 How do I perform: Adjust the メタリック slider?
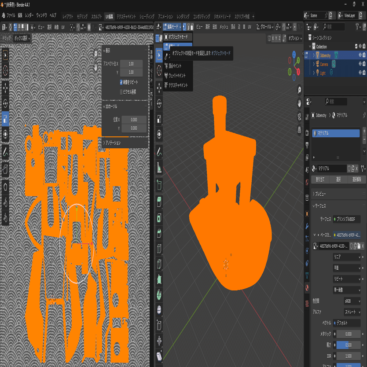[348, 334]
